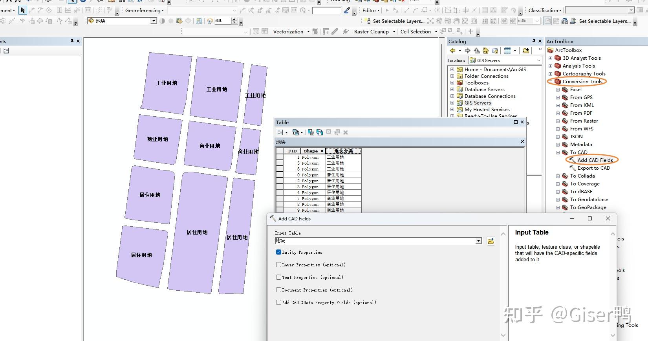Click the pin icon on the Catalog panel
Viewport: 648px width, 341px height.
click(x=534, y=41)
